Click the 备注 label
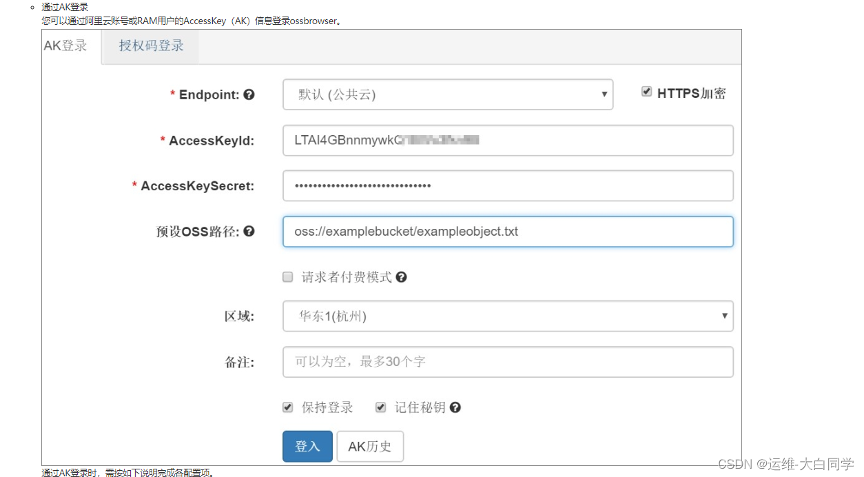The height and width of the screenshot is (477, 864). (239, 362)
